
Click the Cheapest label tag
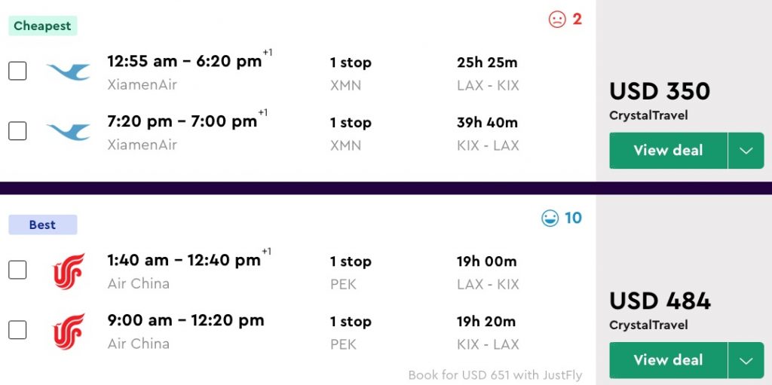click(43, 26)
